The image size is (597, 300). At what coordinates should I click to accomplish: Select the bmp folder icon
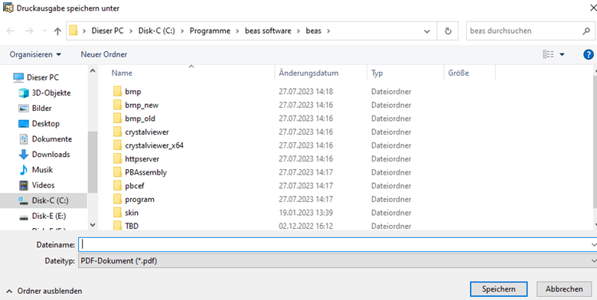(x=117, y=91)
